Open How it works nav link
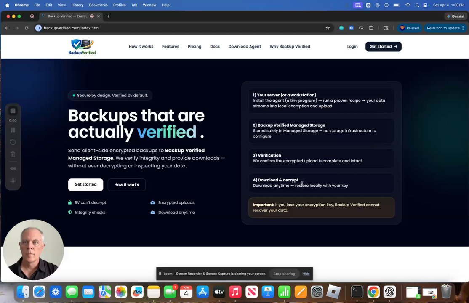 [x=141, y=47]
